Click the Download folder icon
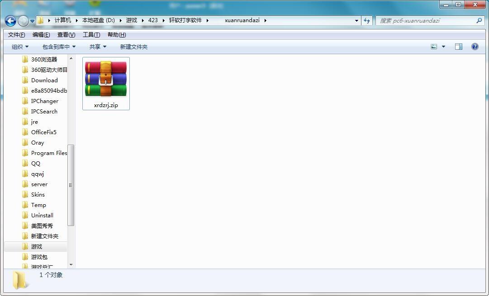 click(25, 80)
